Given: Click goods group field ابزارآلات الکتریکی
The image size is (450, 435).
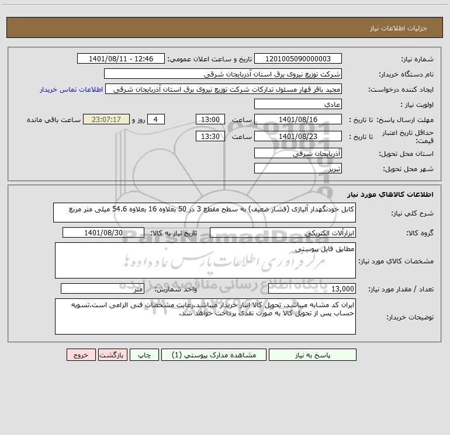Looking at the screenshot, I should [x=283, y=232].
